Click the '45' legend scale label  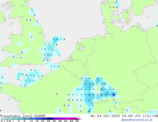pyautogui.click(x=71, y=121)
